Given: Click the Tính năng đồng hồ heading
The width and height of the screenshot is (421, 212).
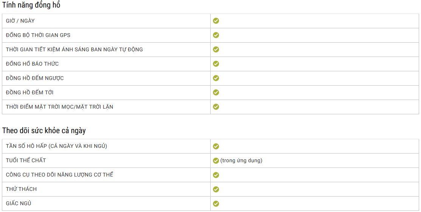Looking at the screenshot, I should click(x=31, y=5).
